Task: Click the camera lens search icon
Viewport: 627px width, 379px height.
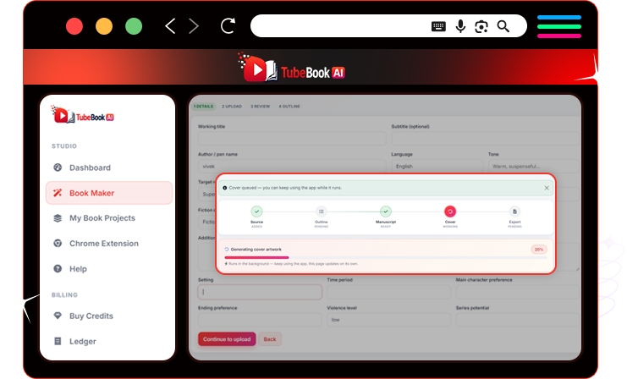Action: 481,26
